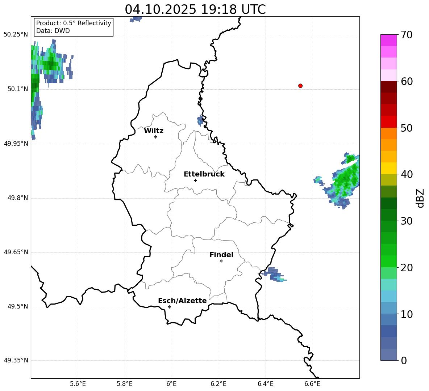
Task: Click the 50.25°N latitude label
Action: pos(16,35)
